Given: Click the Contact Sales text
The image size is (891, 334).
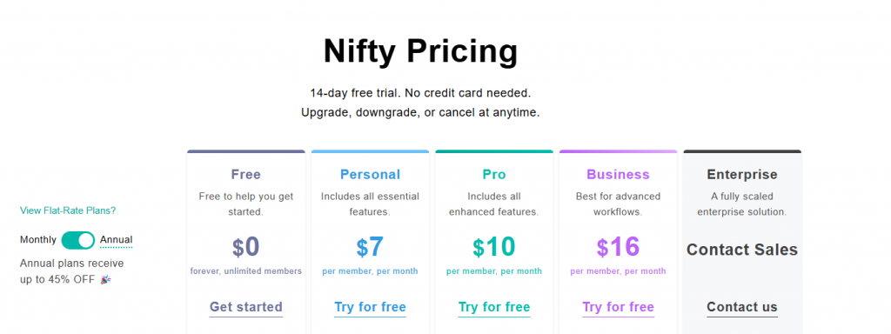Looking at the screenshot, I should point(742,250).
